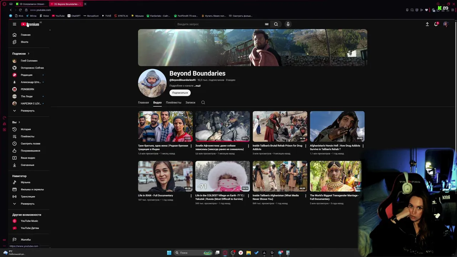Open options menu for Трое братьев video
Screen dimensions: 457x257
point(191,146)
